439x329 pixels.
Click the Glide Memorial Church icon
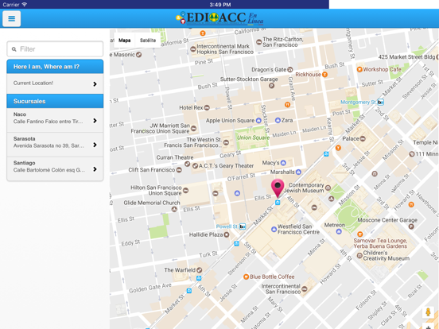pos(174,209)
